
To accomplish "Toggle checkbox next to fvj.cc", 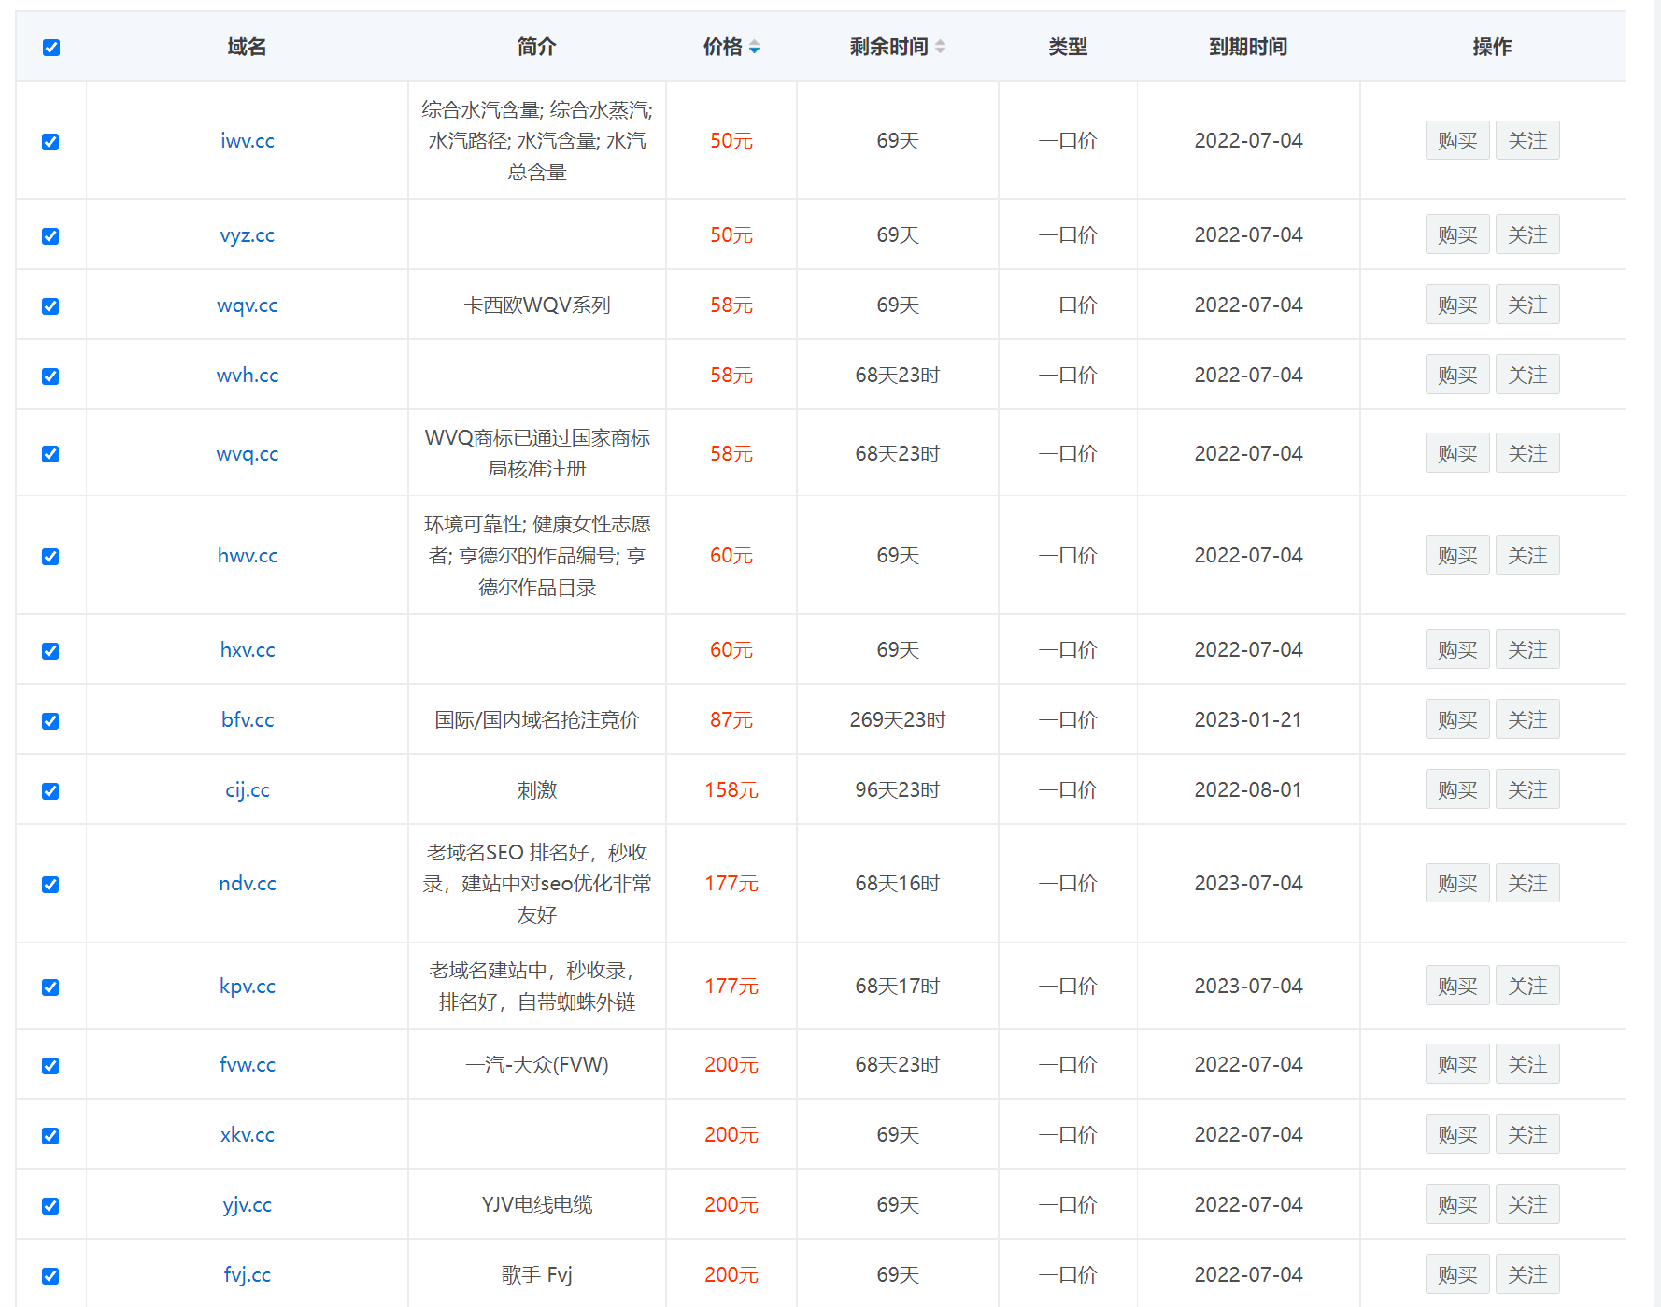I will (50, 1276).
